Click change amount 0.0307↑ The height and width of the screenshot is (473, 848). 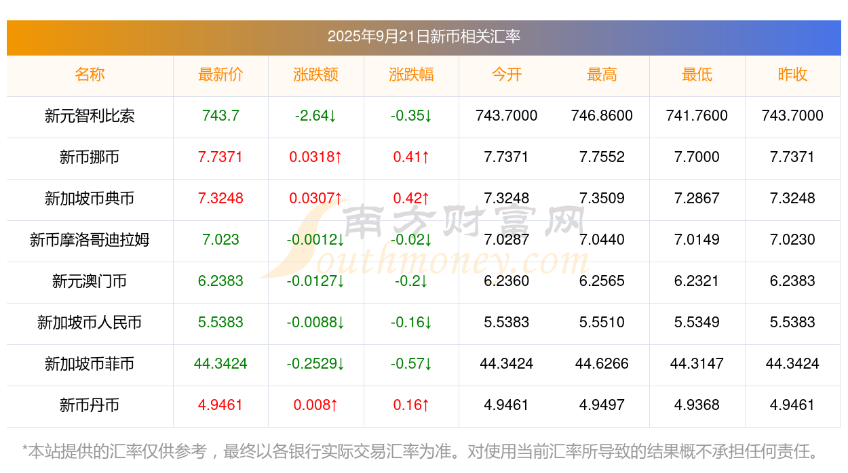pos(316,199)
